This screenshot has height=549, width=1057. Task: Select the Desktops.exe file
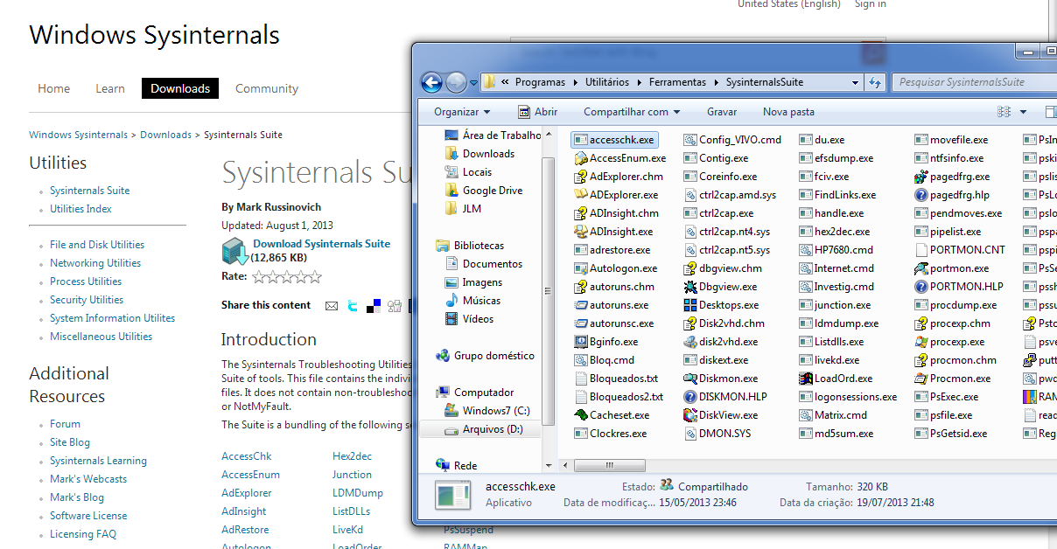(x=723, y=305)
